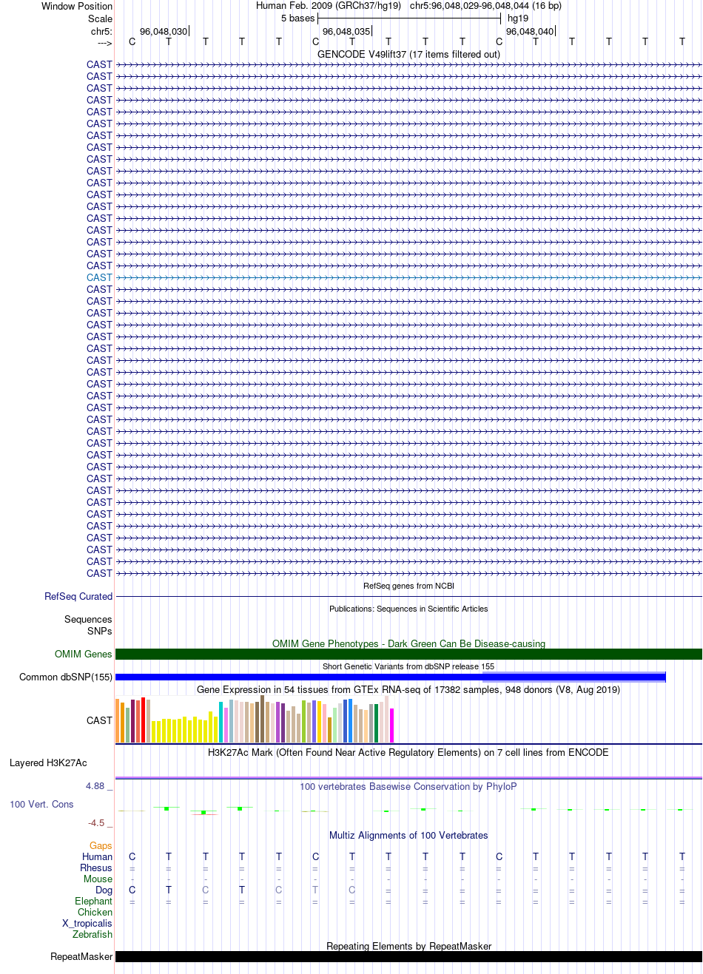The width and height of the screenshot is (703, 974).
Task: Click the ---> strand direction label
Action: [x=104, y=43]
